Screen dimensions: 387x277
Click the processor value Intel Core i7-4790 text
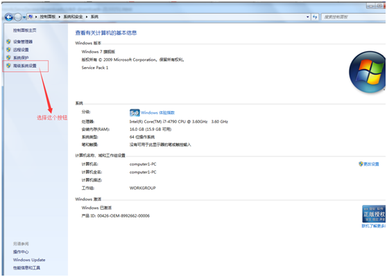pyautogui.click(x=179, y=121)
